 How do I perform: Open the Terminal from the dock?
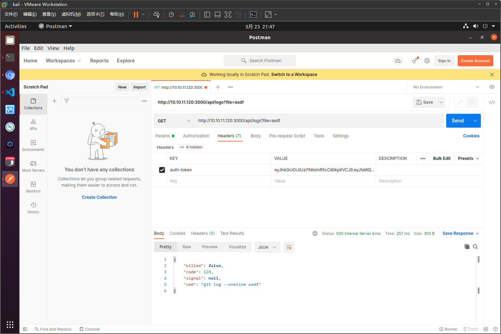pyautogui.click(x=10, y=57)
